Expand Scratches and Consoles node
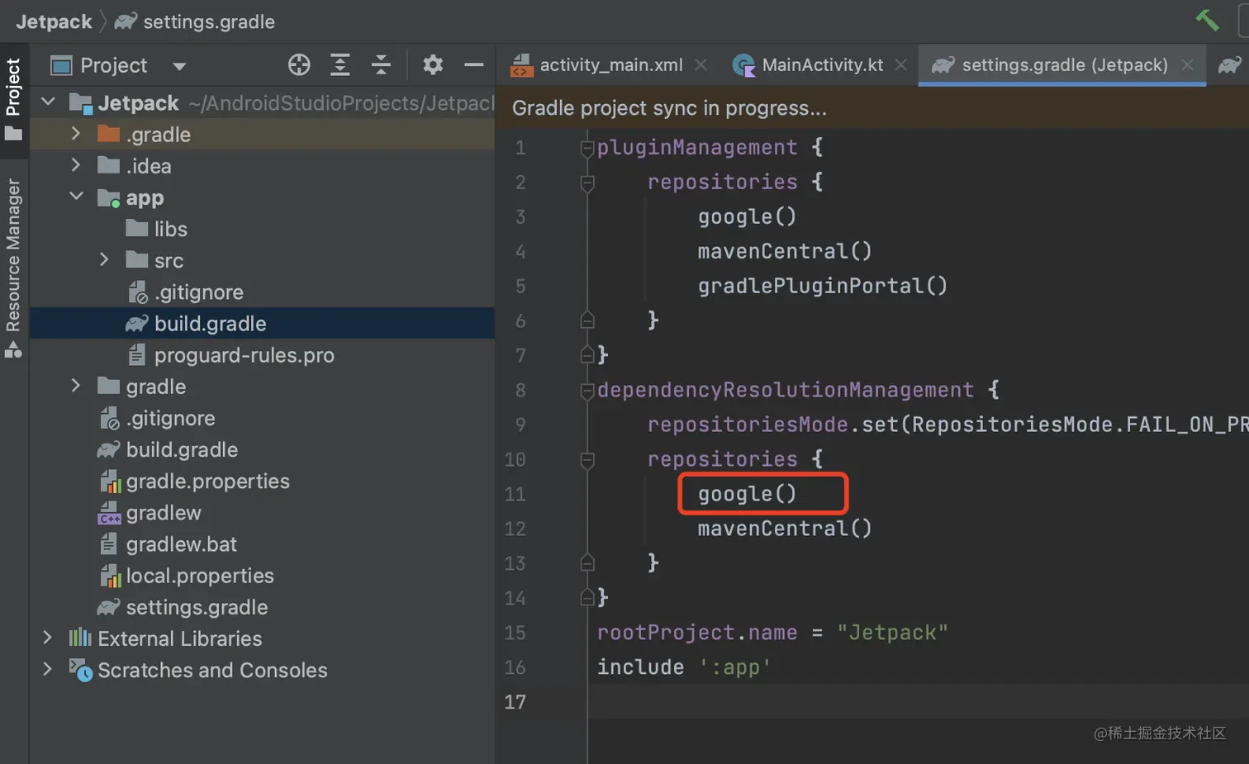 point(48,670)
